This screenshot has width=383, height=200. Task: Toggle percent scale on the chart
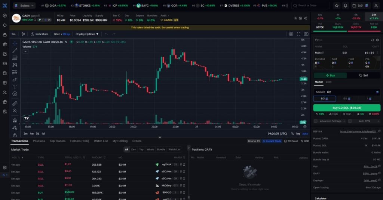(x=292, y=134)
